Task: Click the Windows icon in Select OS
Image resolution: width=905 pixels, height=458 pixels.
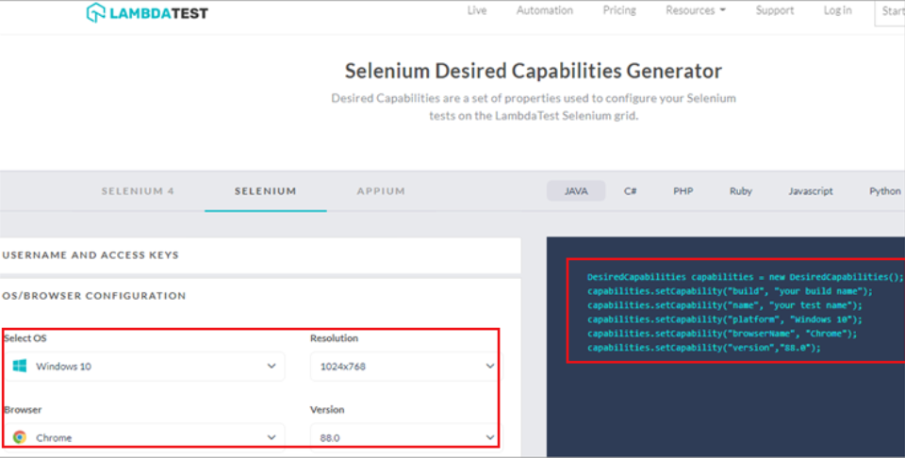Action: coord(20,366)
